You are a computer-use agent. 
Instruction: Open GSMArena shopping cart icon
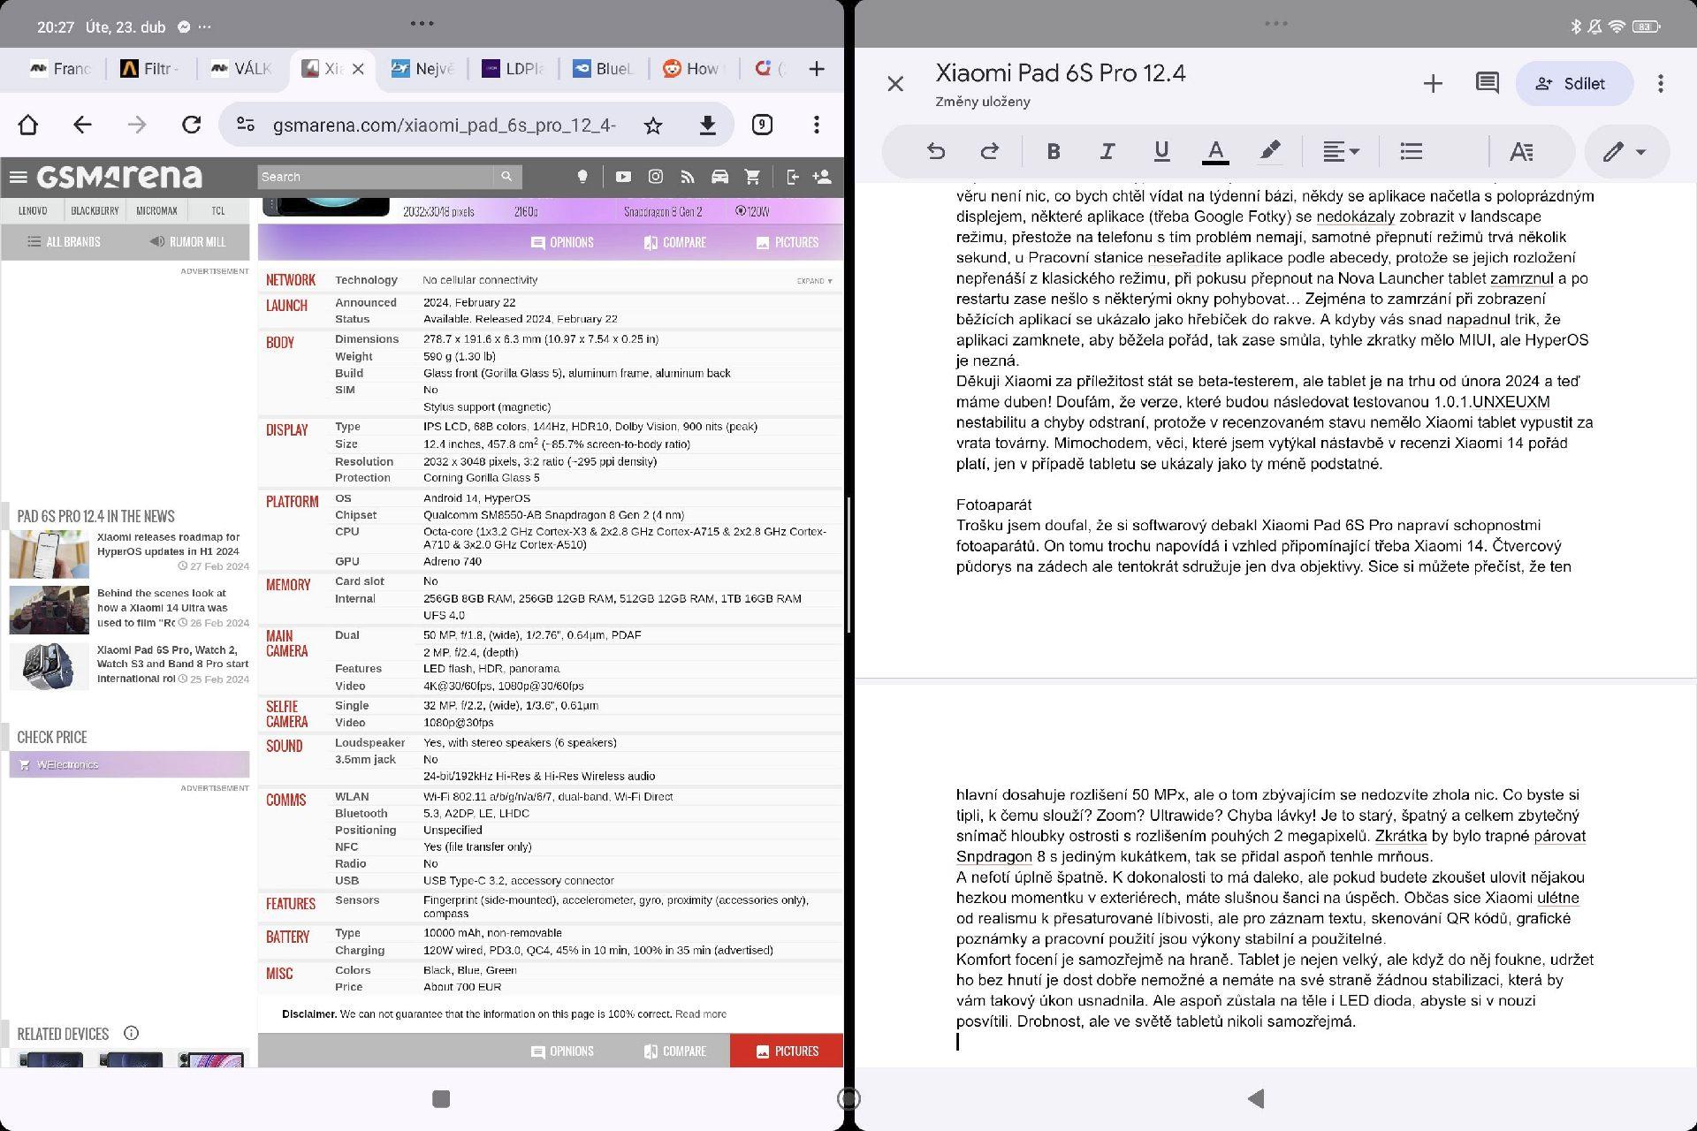752,177
